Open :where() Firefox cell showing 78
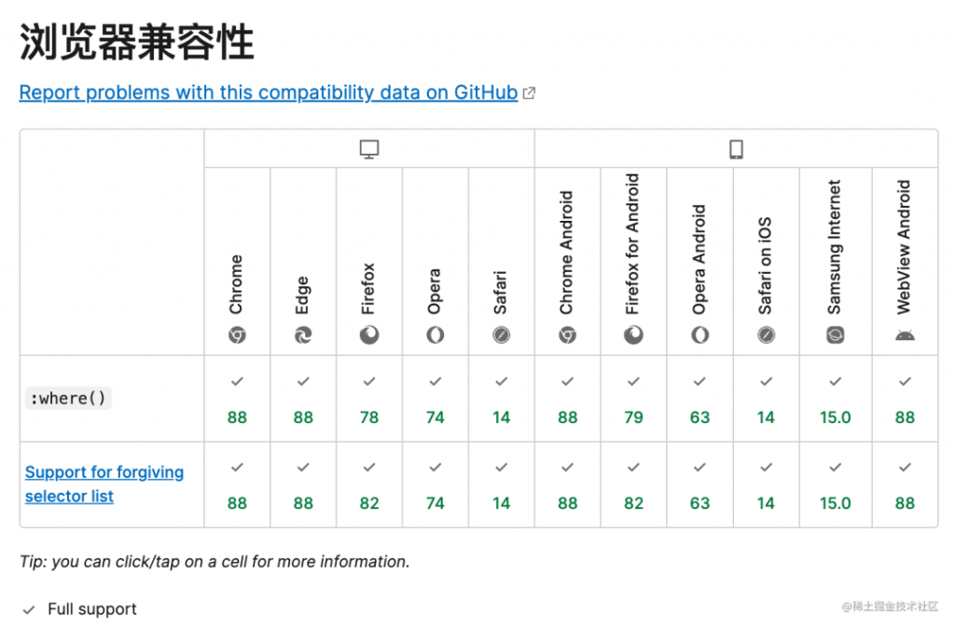This screenshot has height=629, width=955. point(369,399)
